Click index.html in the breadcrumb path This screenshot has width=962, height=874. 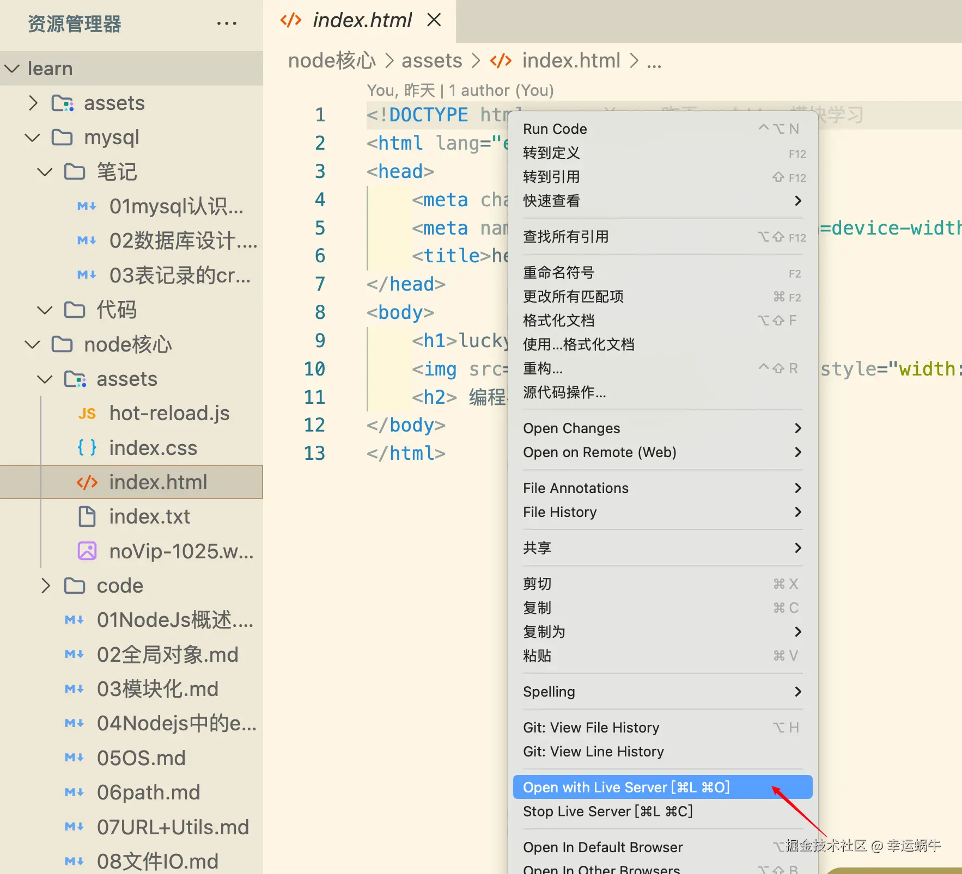click(x=571, y=60)
